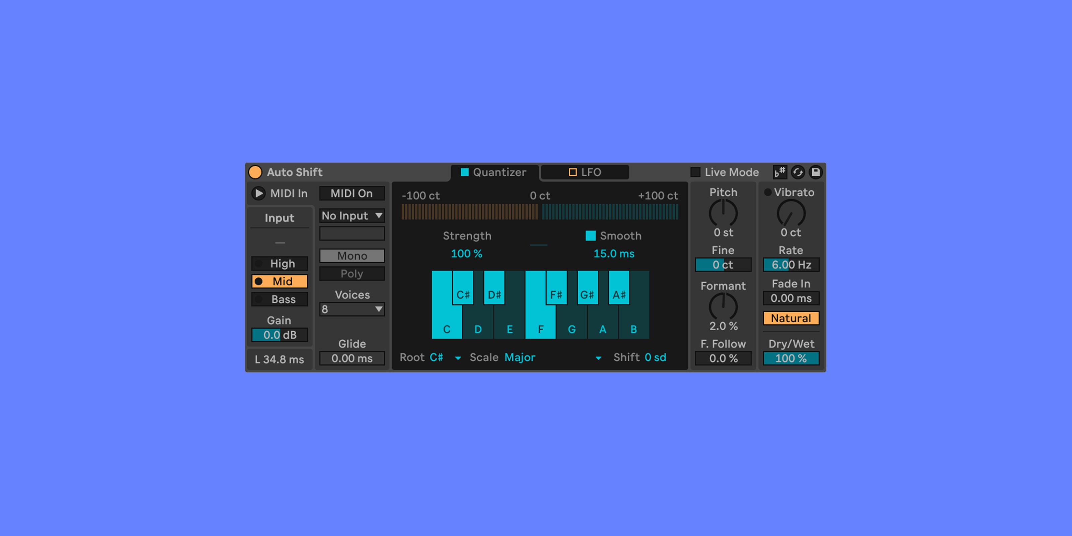This screenshot has width=1072, height=536.
Task: Toggle the Natural button
Action: click(x=791, y=318)
